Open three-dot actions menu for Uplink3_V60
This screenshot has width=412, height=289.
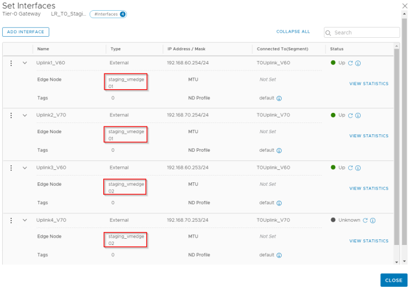(11, 168)
